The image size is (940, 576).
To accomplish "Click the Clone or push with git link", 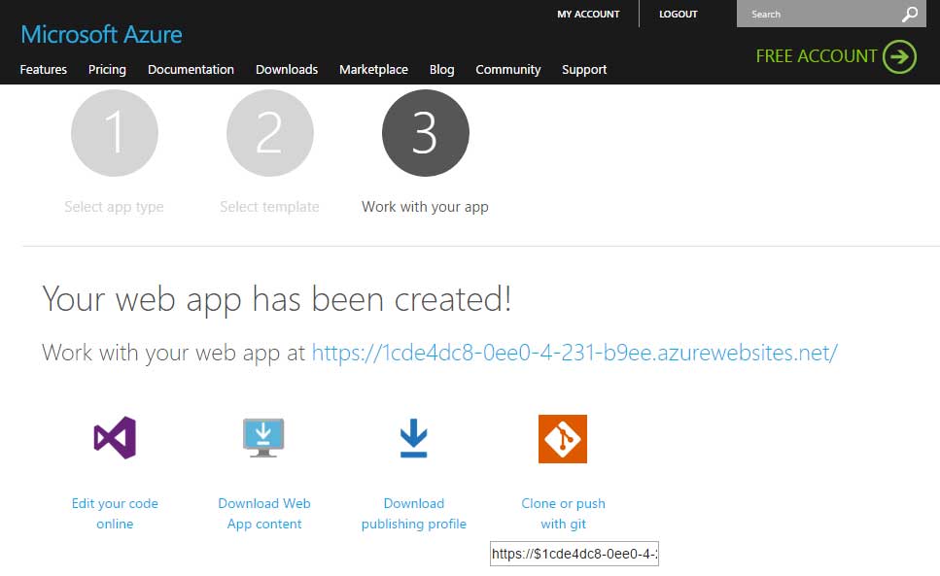I will click(x=563, y=514).
